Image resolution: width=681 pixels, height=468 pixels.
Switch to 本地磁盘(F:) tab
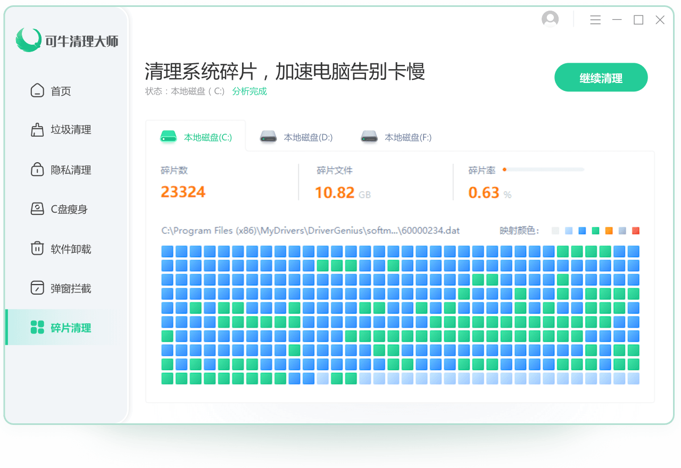396,137
